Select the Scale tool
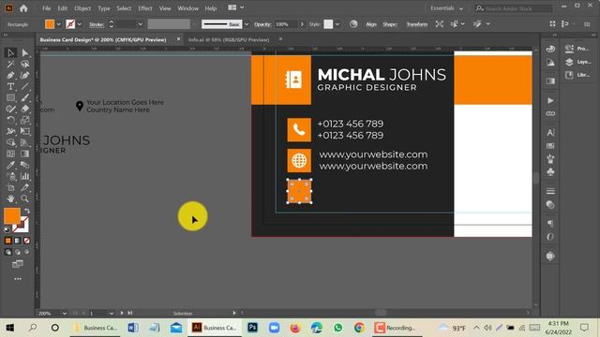600x337 pixels. coord(25,120)
